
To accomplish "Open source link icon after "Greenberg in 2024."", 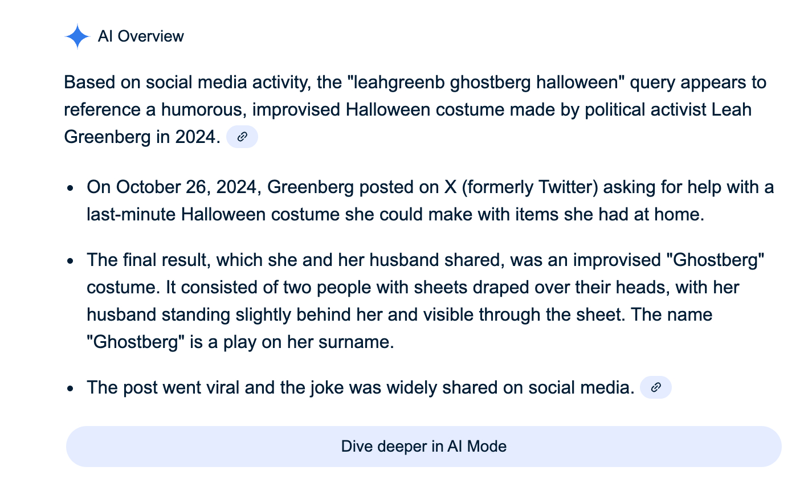I will (242, 137).
